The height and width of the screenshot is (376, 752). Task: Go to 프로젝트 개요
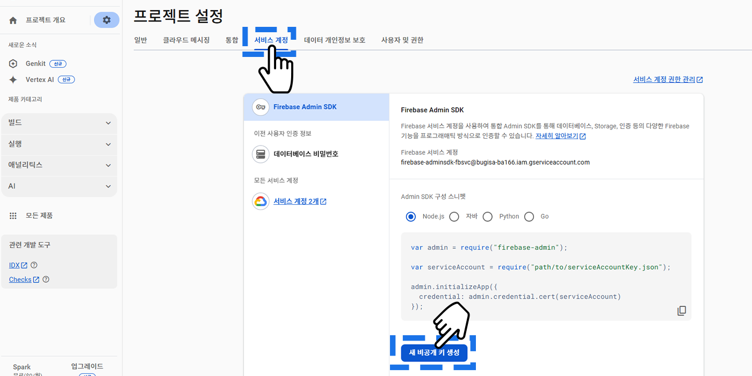point(46,20)
